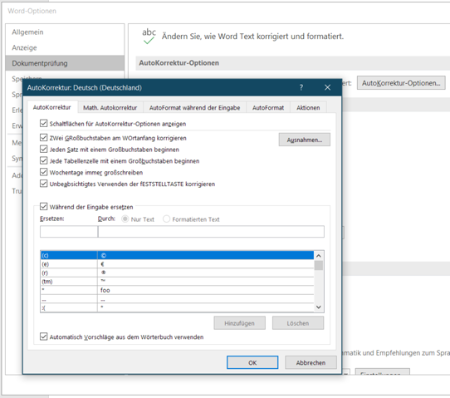Click into the Ersetzen input field
The width and height of the screenshot is (450, 398).
pyautogui.click(x=69, y=232)
